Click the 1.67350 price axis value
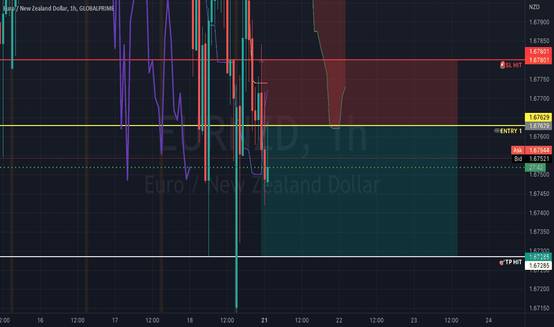 click(539, 232)
